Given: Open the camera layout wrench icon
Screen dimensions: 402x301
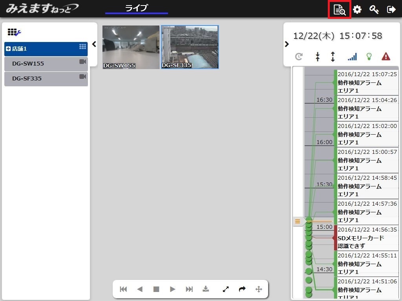Looking at the screenshot, I should pos(14,33).
